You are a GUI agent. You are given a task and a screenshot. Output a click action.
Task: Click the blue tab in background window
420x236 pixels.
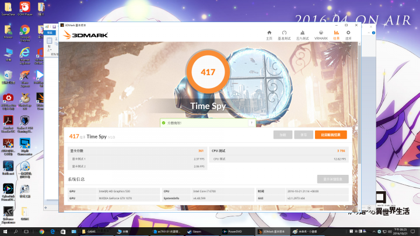tap(50, 33)
